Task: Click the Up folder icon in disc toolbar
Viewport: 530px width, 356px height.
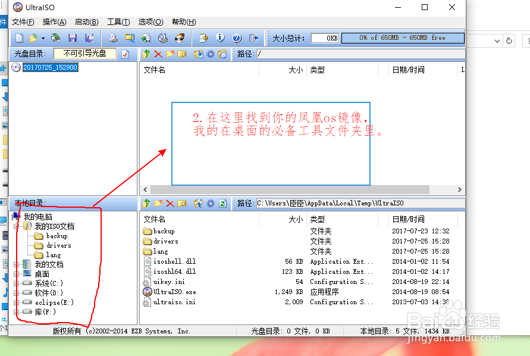Action: [x=146, y=54]
